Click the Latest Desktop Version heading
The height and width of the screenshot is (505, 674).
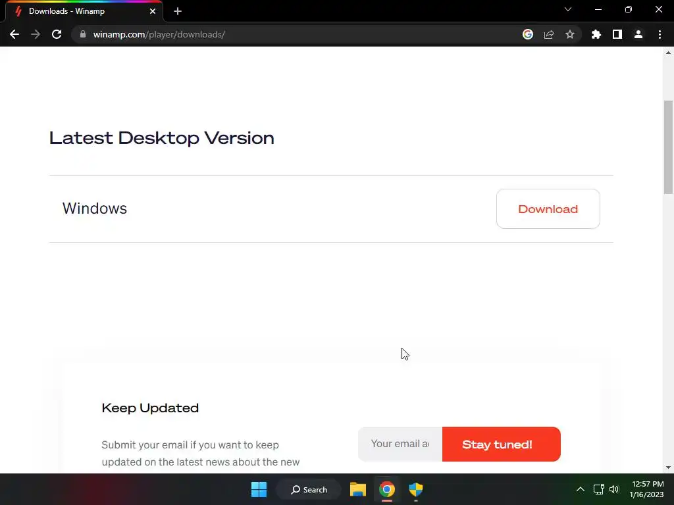[162, 138]
